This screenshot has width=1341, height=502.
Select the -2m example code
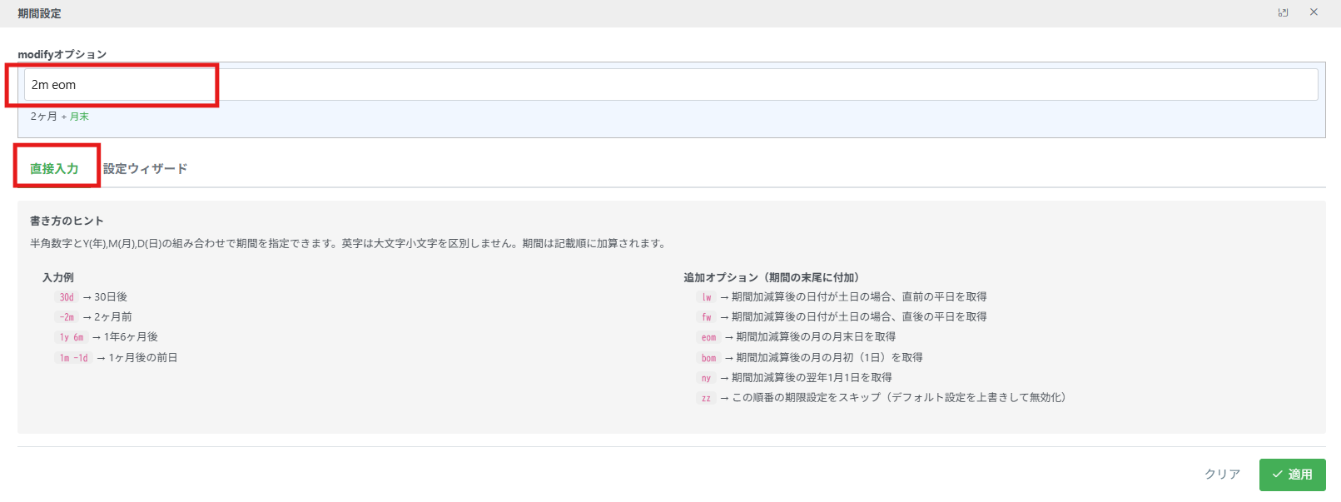point(67,317)
